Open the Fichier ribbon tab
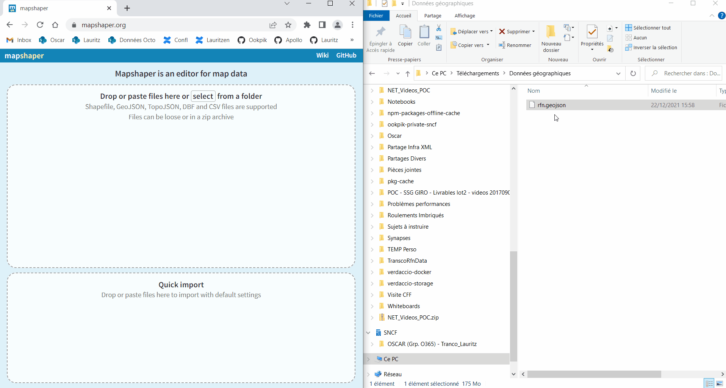This screenshot has height=388, width=726. (376, 16)
